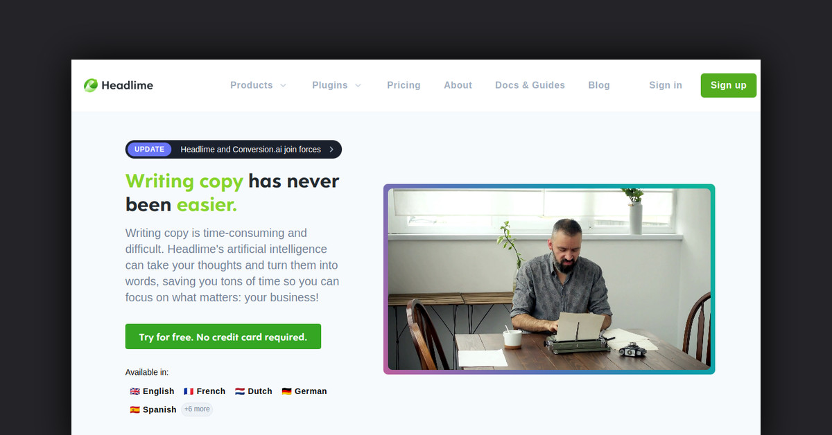This screenshot has width=832, height=435.
Task: Click the arrow on the update banner
Action: tap(331, 150)
